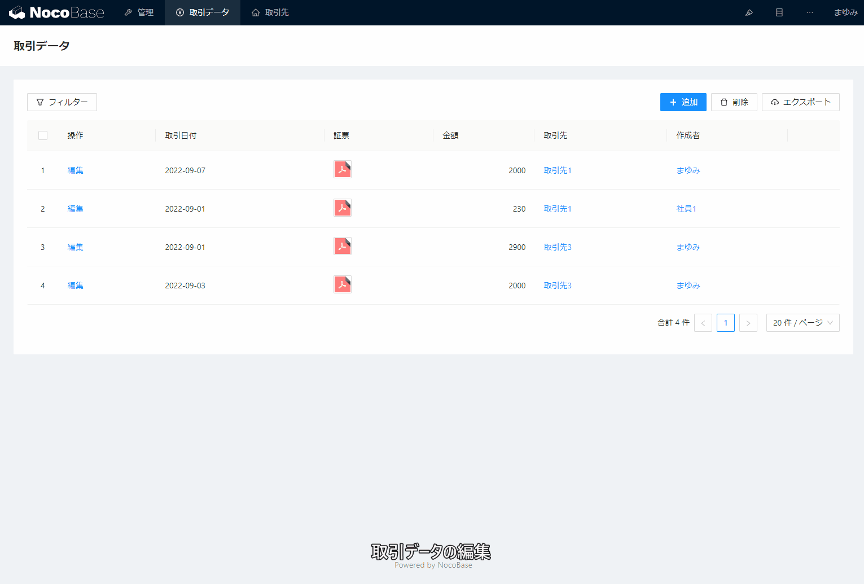Screen dimensions: 864x584
Task: Toggle the select-all checkbox in table header
Action: 43,135
